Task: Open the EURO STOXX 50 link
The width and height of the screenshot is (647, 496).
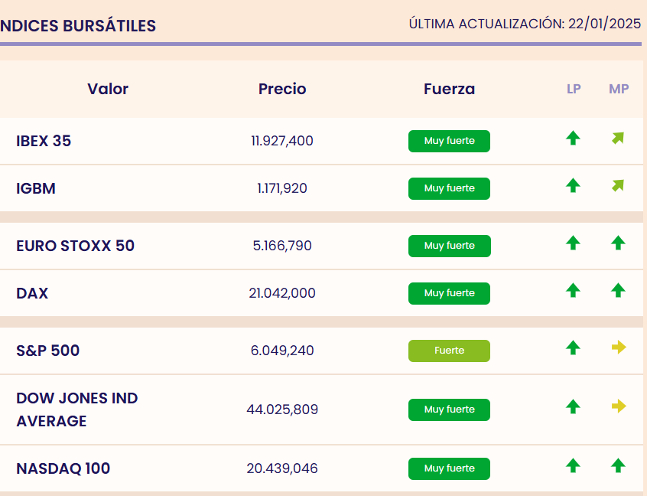Action: pos(75,246)
